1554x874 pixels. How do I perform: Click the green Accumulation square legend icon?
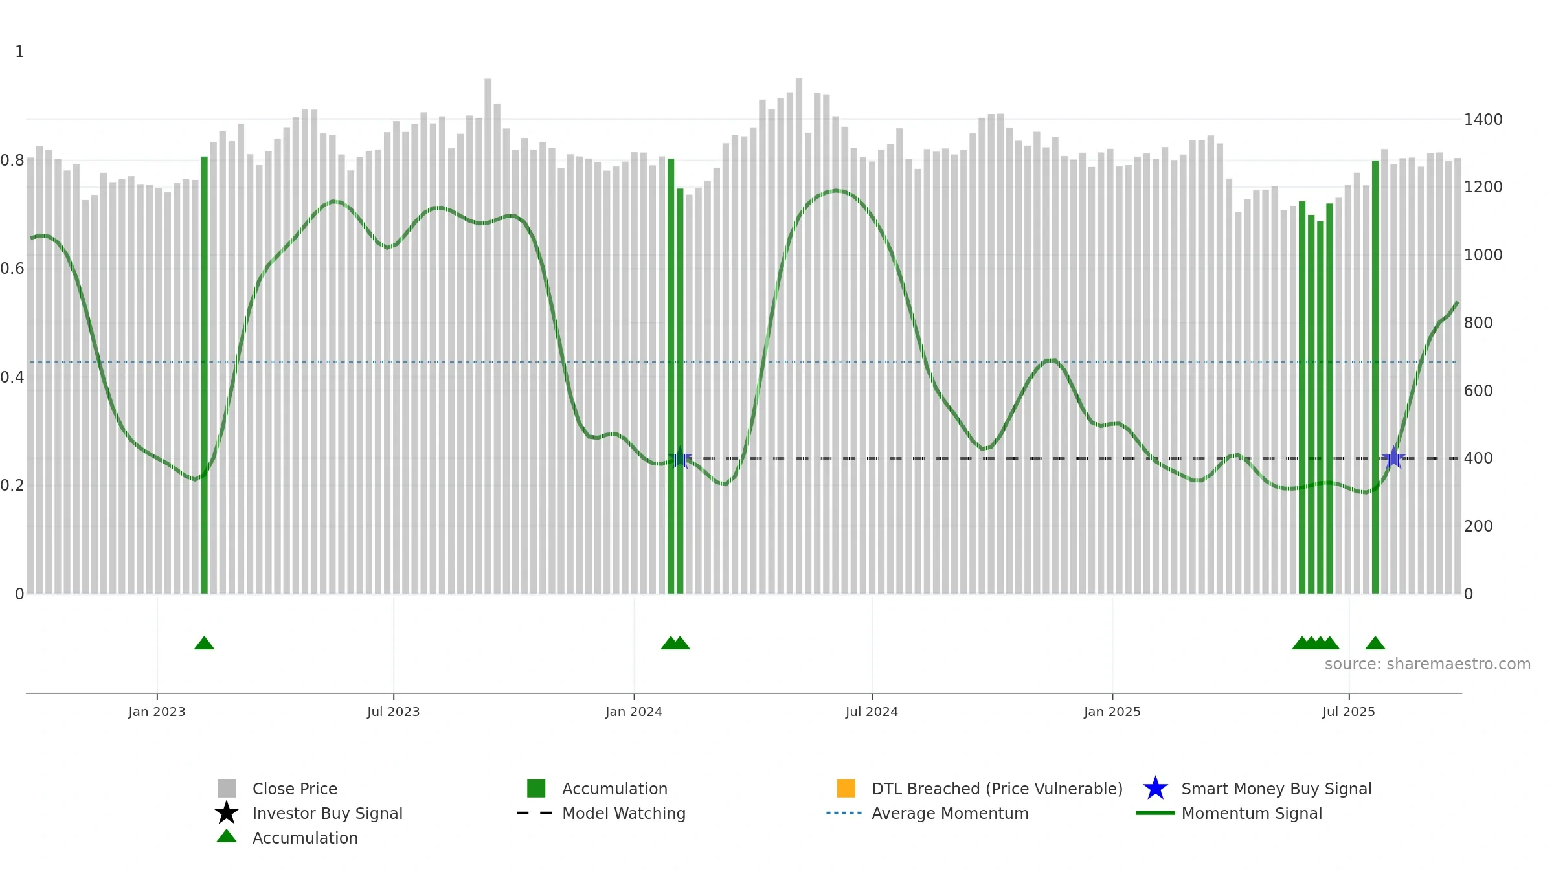click(x=536, y=789)
